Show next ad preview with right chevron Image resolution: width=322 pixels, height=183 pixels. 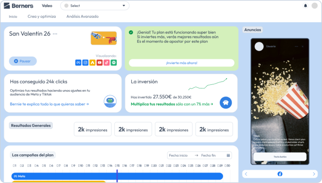coord(314,174)
